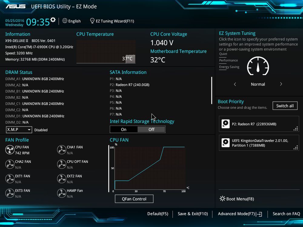Open the Boot Menu(F8)
This screenshot has width=303, height=227.
tap(240, 199)
